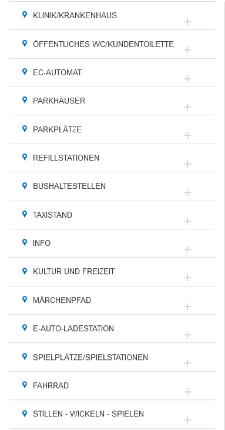225x430 pixels.
Task: Click the pin icon next to Refillstationen
Action: point(25,157)
